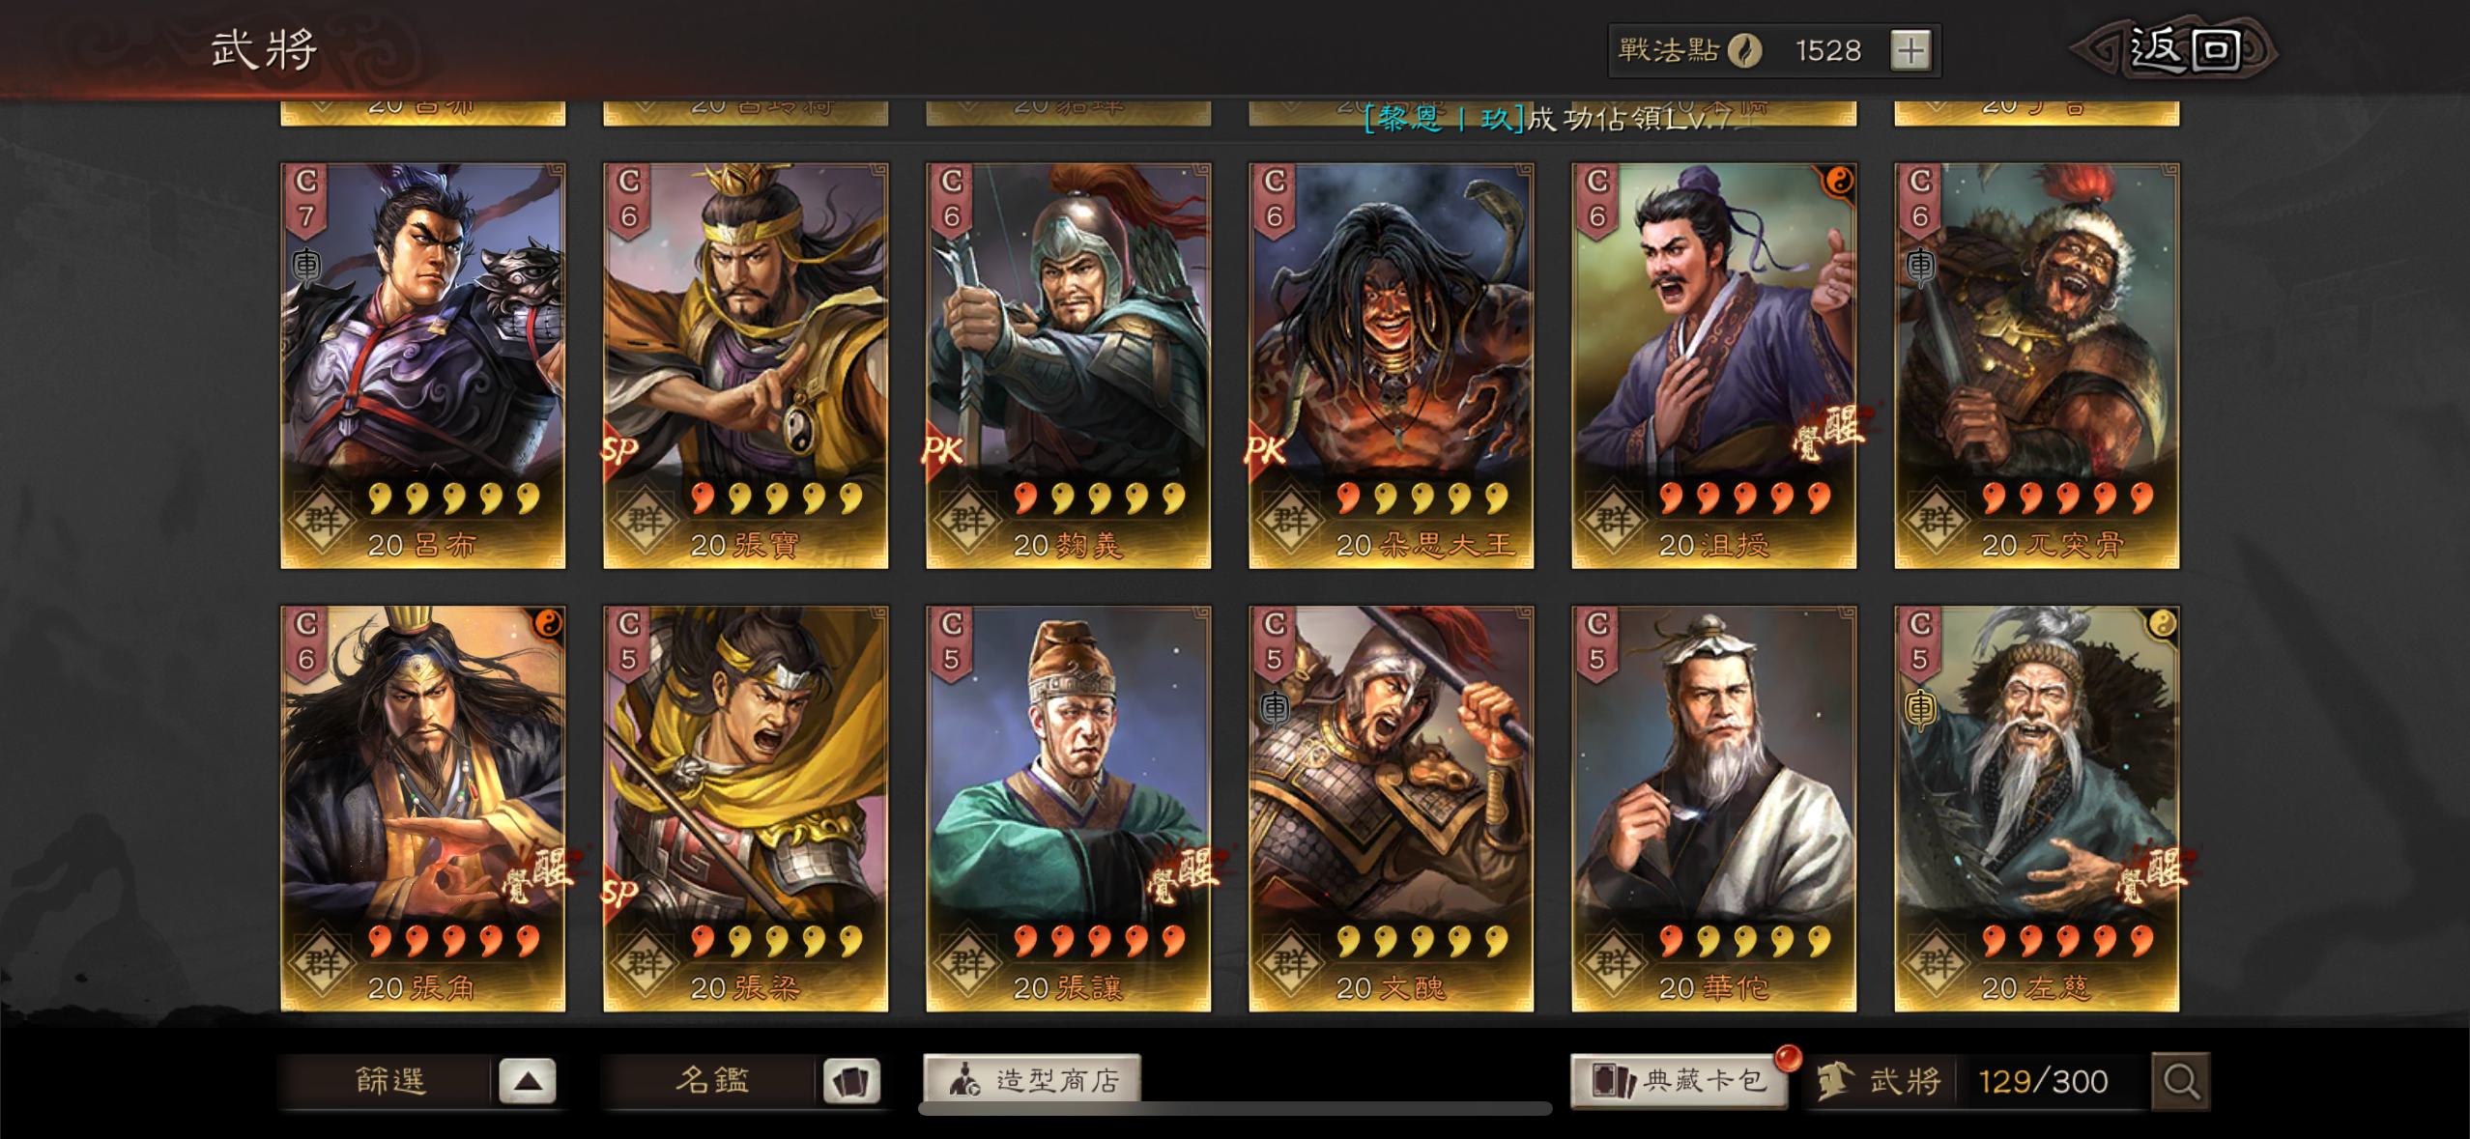Select the 張寶 general card

[x=745, y=365]
